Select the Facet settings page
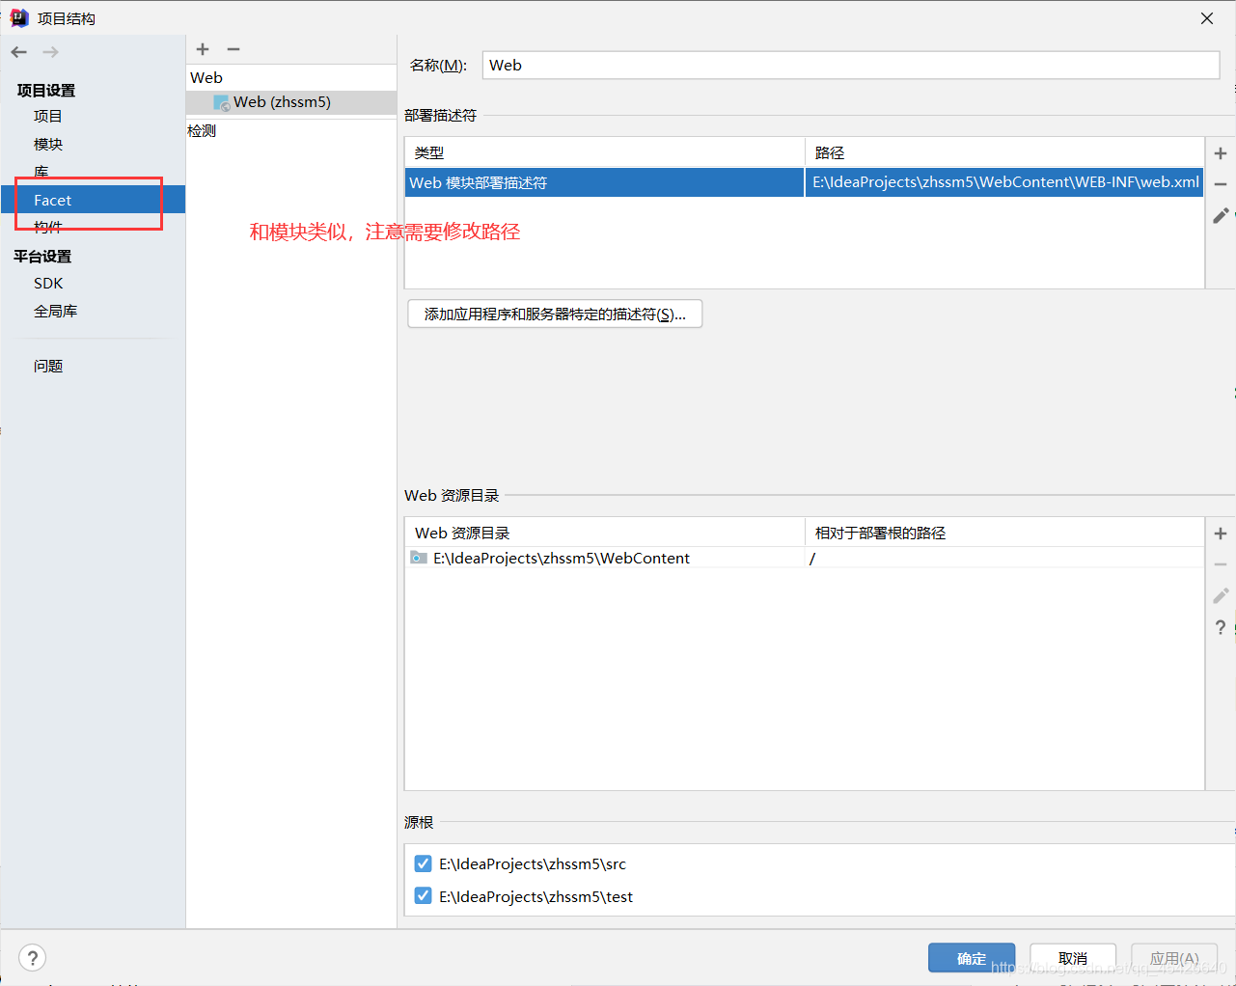This screenshot has height=986, width=1236. pyautogui.click(x=93, y=200)
